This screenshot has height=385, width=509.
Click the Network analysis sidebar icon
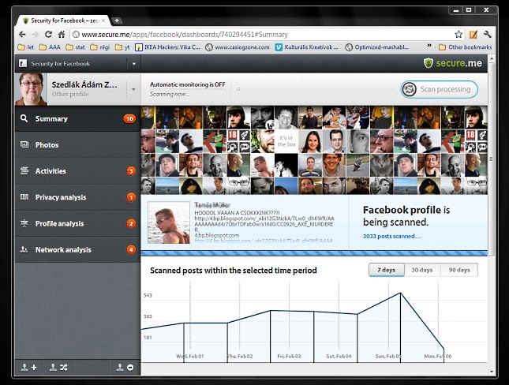24,249
